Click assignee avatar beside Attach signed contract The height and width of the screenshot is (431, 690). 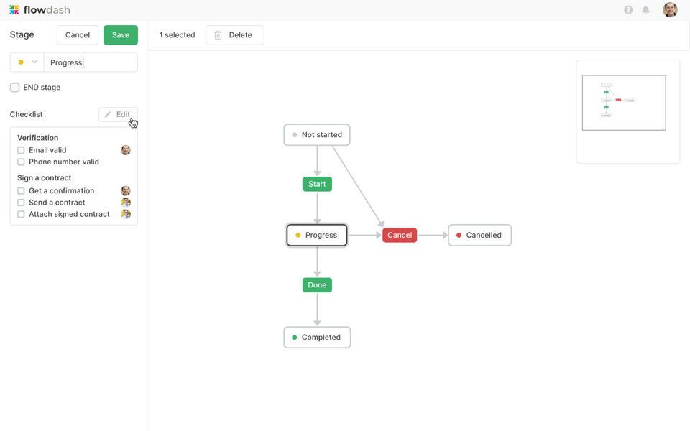(x=126, y=214)
